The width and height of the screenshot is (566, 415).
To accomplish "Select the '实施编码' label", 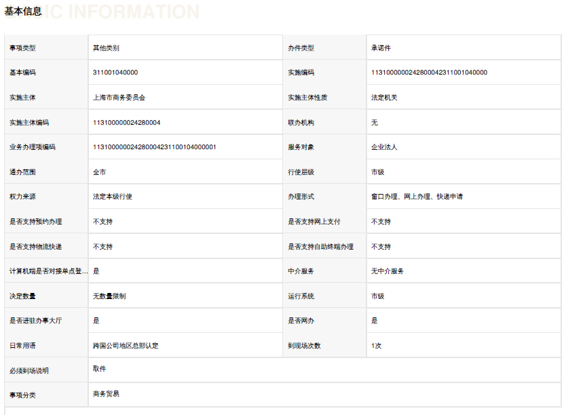I will click(x=301, y=73).
